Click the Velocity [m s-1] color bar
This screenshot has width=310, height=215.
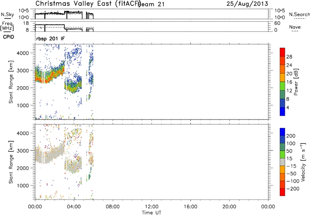282,162
